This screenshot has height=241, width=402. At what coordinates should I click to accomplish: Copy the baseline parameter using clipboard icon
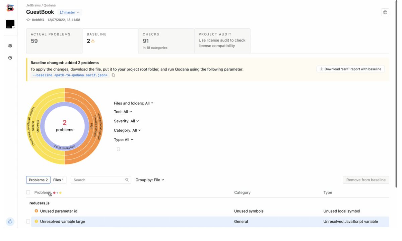pyautogui.click(x=113, y=75)
